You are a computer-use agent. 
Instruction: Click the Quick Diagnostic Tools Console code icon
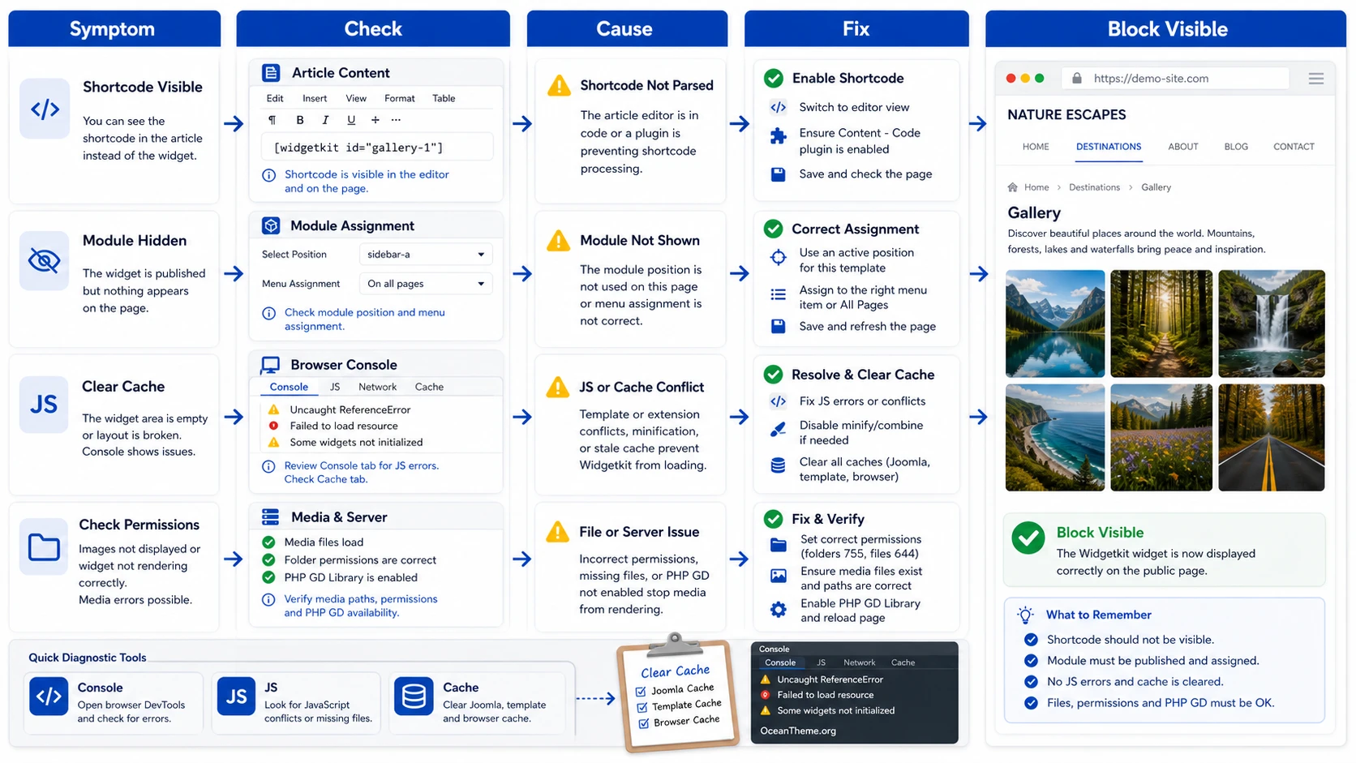[49, 696]
